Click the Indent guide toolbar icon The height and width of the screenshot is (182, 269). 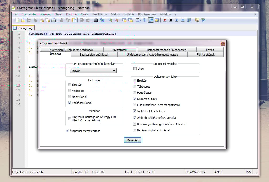click(x=151, y=20)
